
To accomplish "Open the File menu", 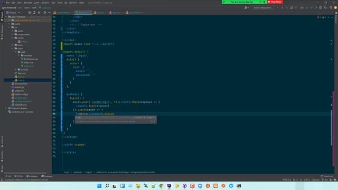I will coord(8,3).
